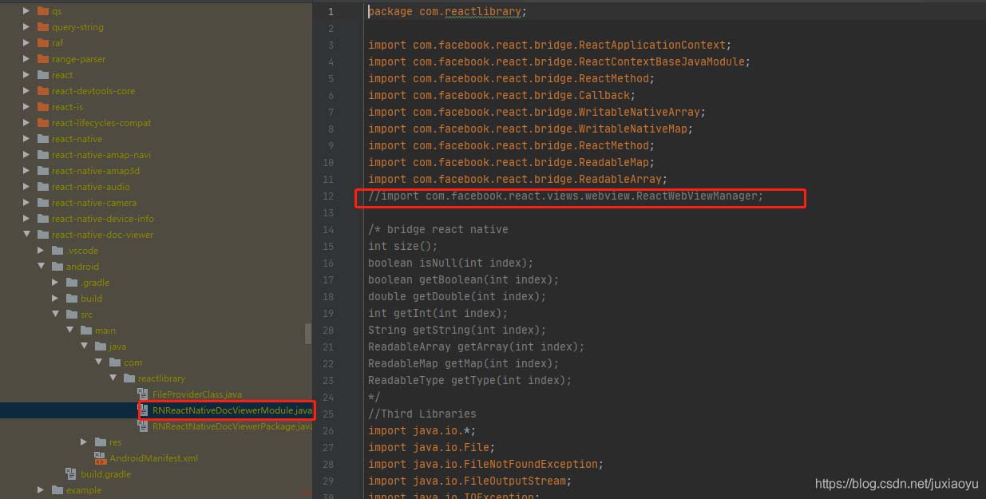Collapse the src folder
986x499 pixels.
[x=55, y=314]
